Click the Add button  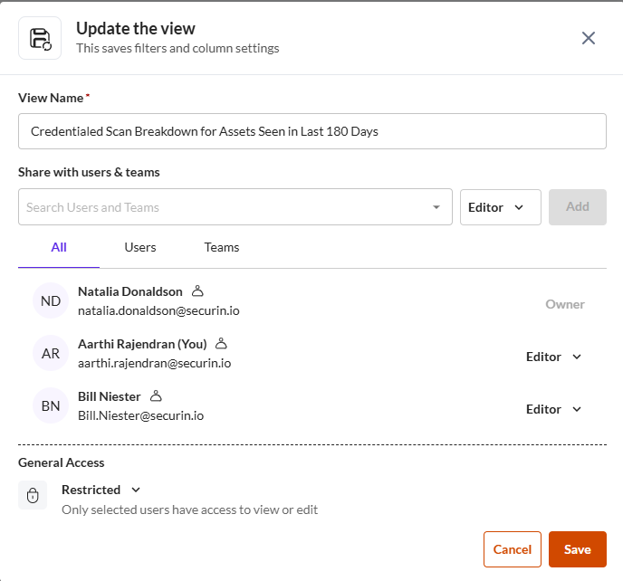coord(578,207)
